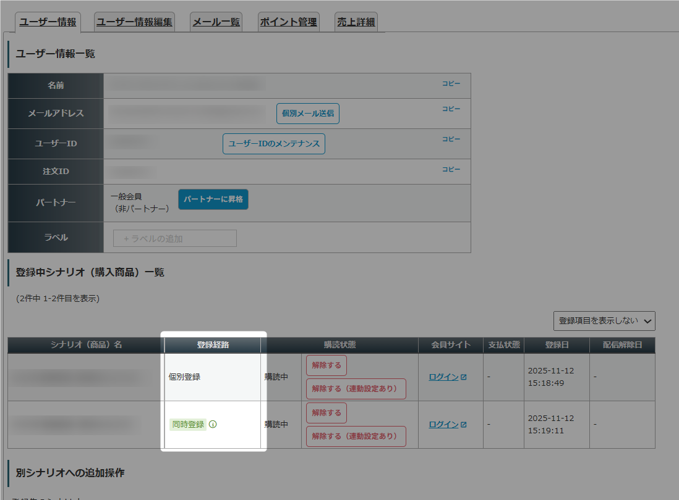679x500 pixels.
Task: Copy the 名前 field value
Action: point(451,83)
